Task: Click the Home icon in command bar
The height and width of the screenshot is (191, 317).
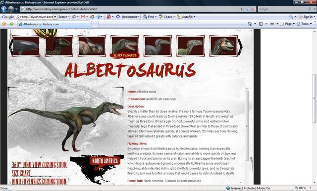Action: point(250,24)
